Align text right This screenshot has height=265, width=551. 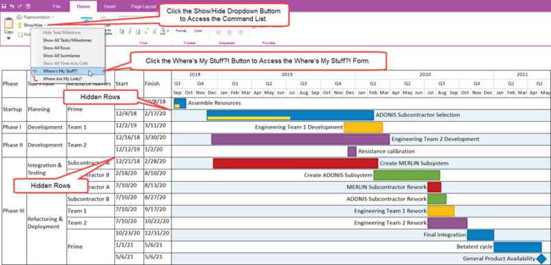240,32
